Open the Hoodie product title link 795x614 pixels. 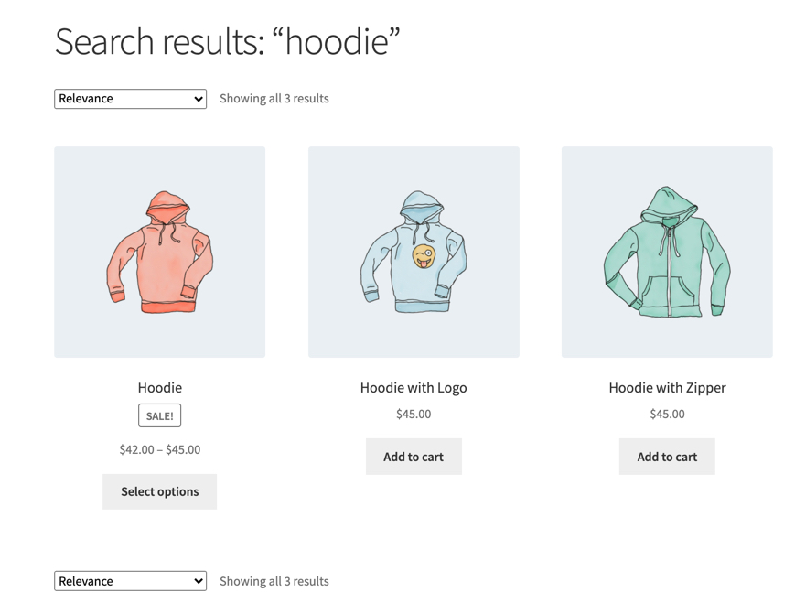[160, 388]
